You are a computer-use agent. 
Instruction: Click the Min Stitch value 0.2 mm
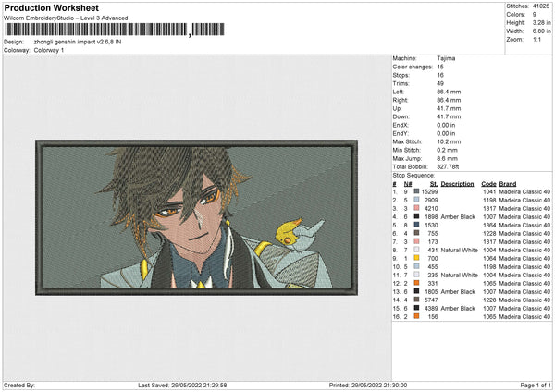448,150
